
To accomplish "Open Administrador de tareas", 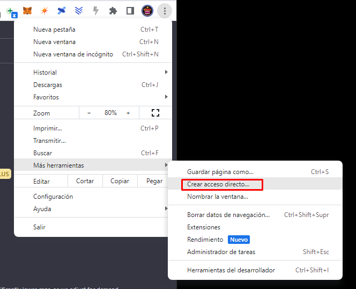I will click(255, 252).
